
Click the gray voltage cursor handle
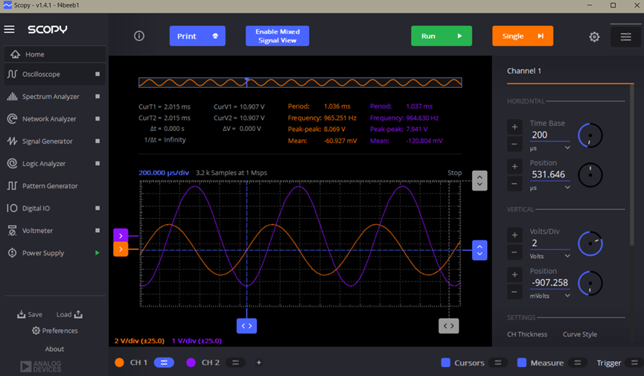(479, 181)
